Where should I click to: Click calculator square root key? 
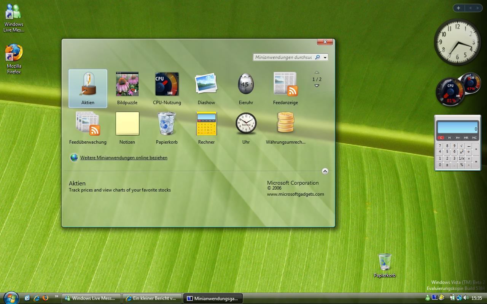point(462,146)
